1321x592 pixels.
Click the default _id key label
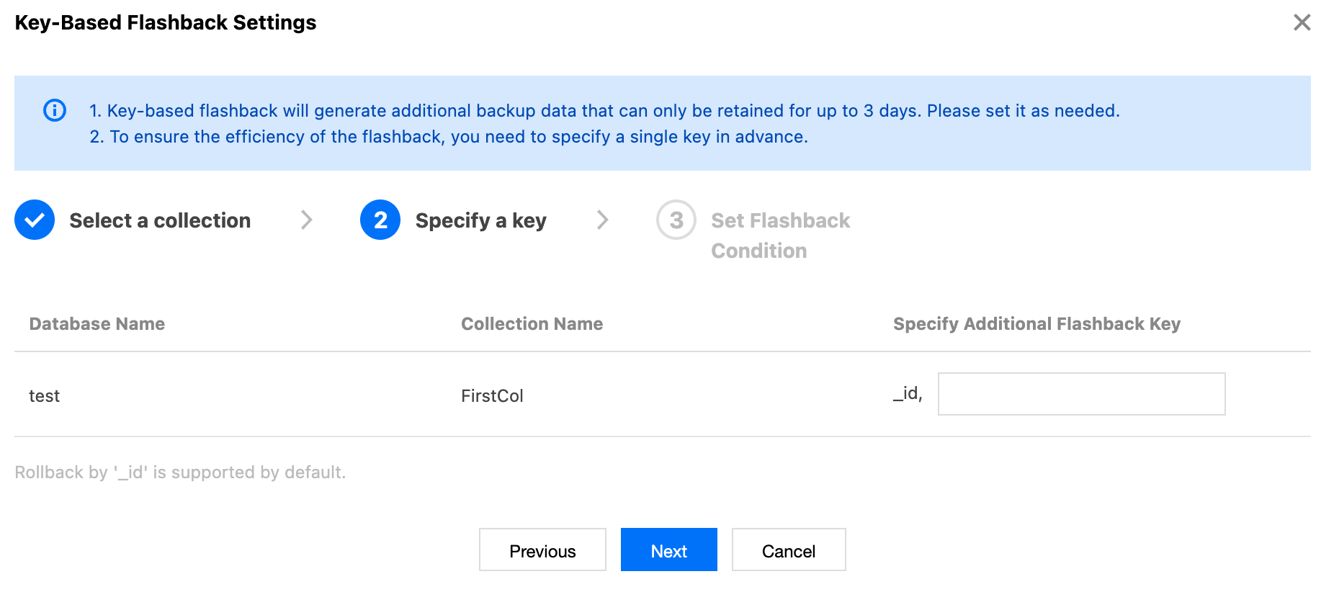coord(907,393)
